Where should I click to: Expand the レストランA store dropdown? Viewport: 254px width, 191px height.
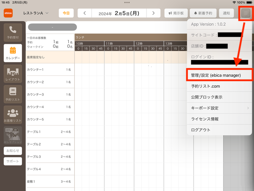[x=36, y=13]
